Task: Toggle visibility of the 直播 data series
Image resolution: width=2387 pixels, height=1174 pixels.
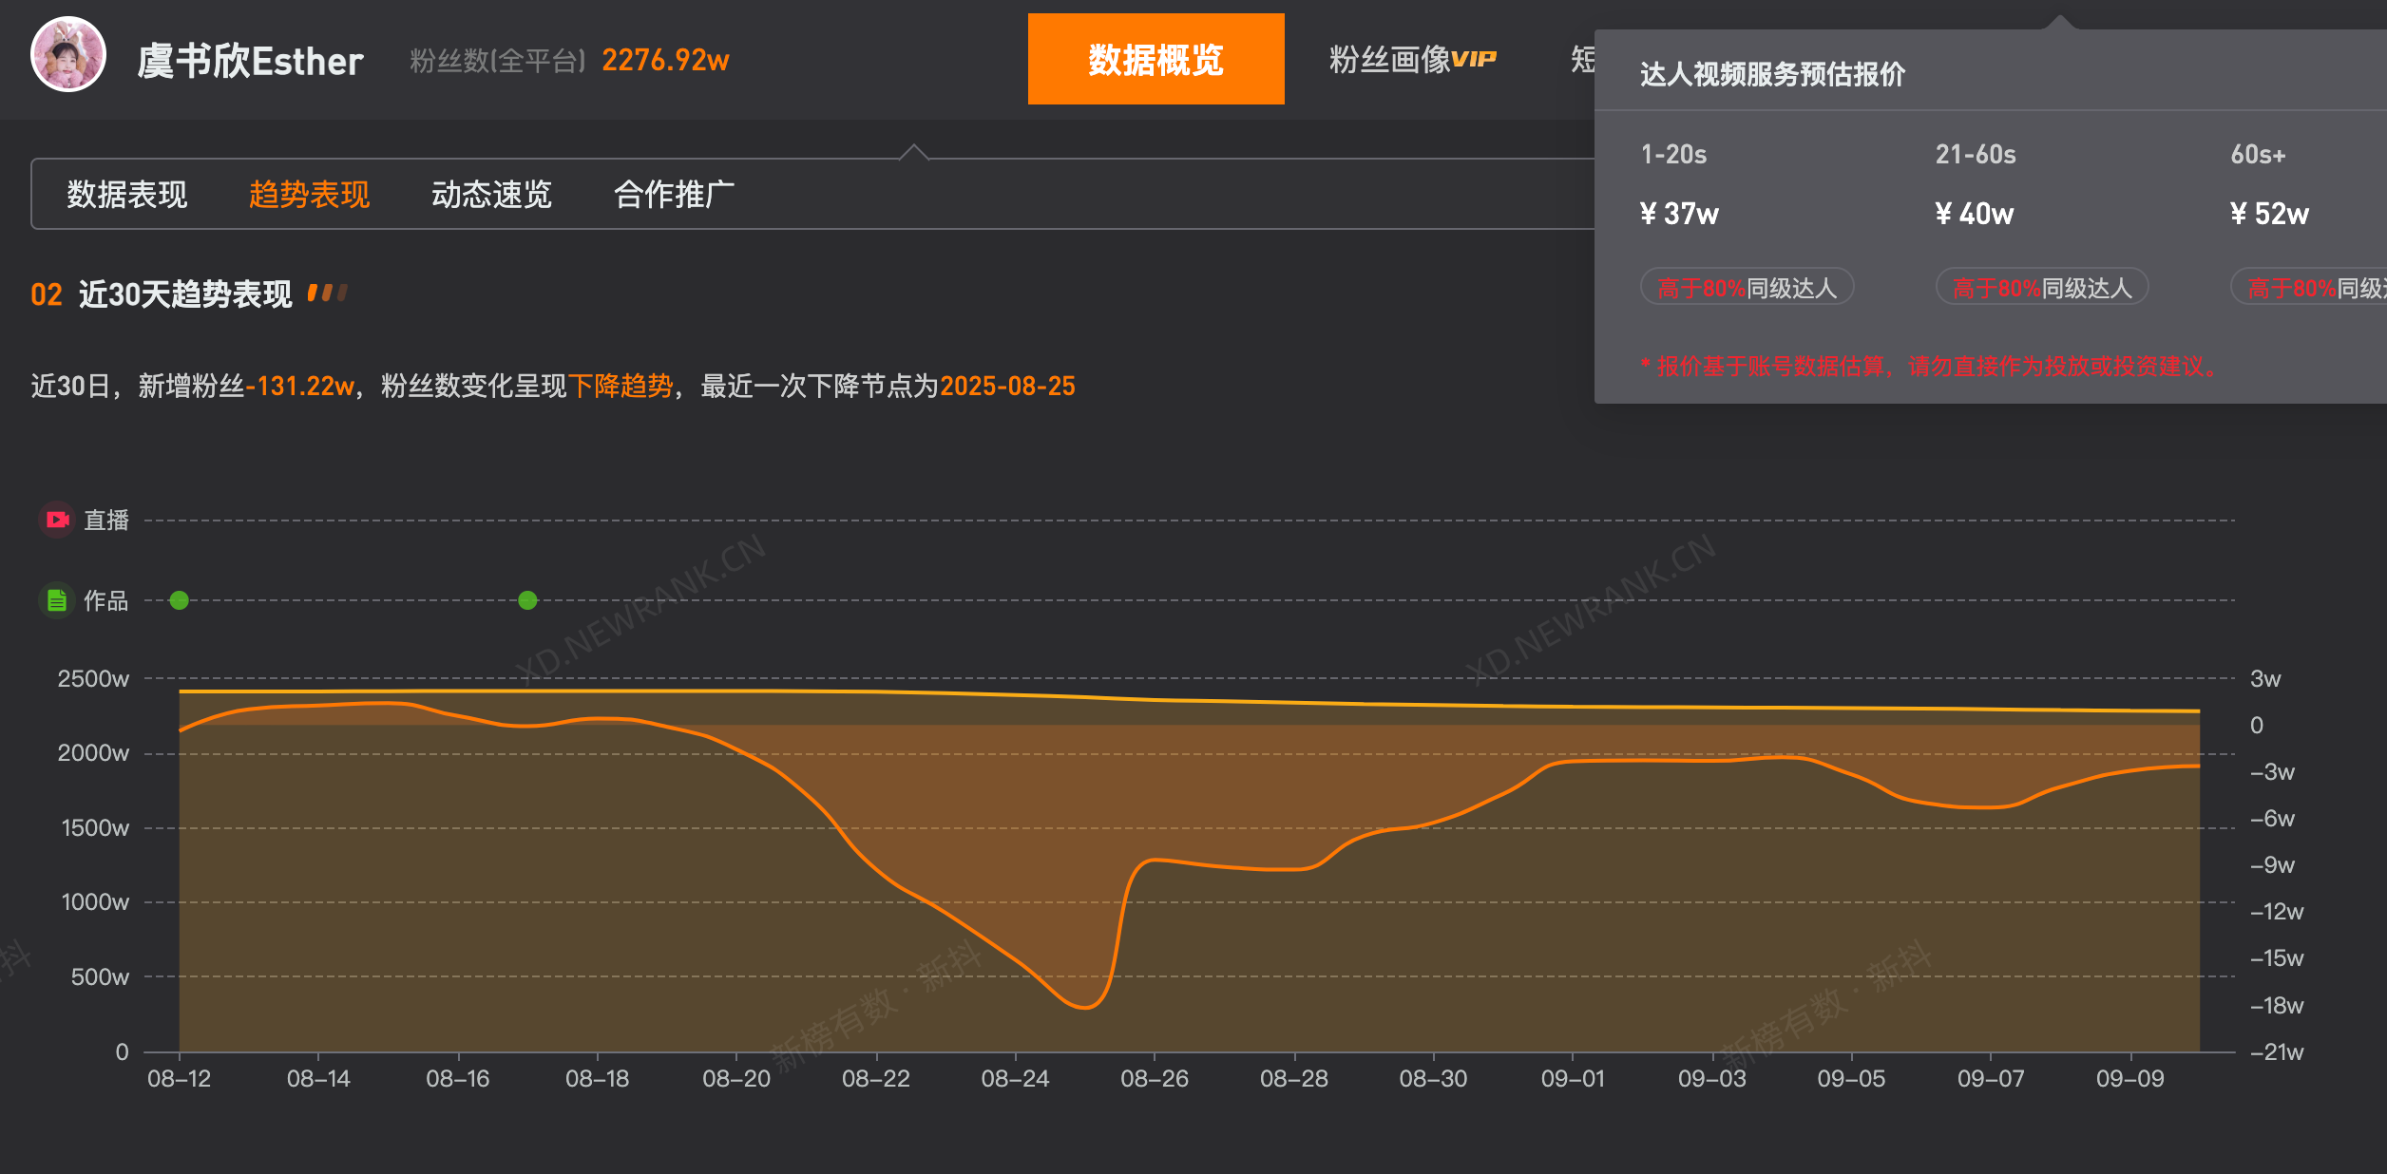Action: point(105,520)
